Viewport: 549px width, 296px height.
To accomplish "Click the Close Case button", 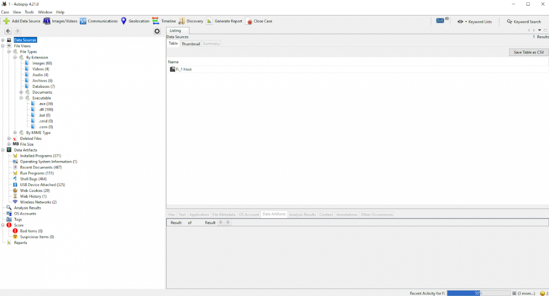I will click(259, 21).
